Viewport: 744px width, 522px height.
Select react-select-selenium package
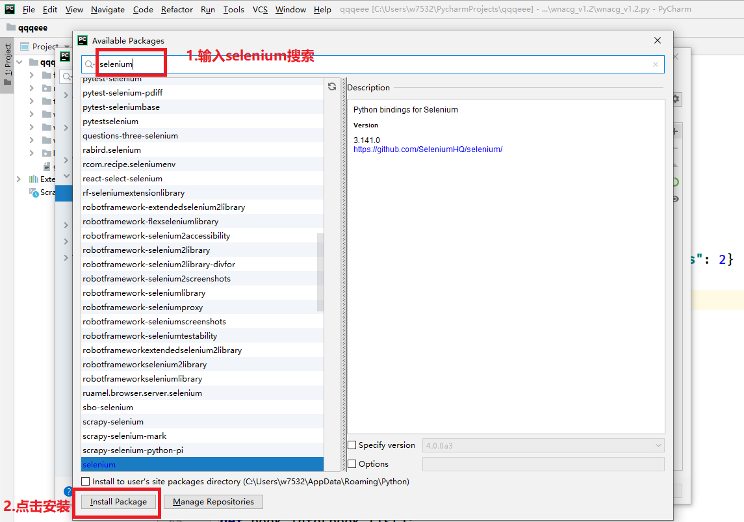[x=202, y=178]
